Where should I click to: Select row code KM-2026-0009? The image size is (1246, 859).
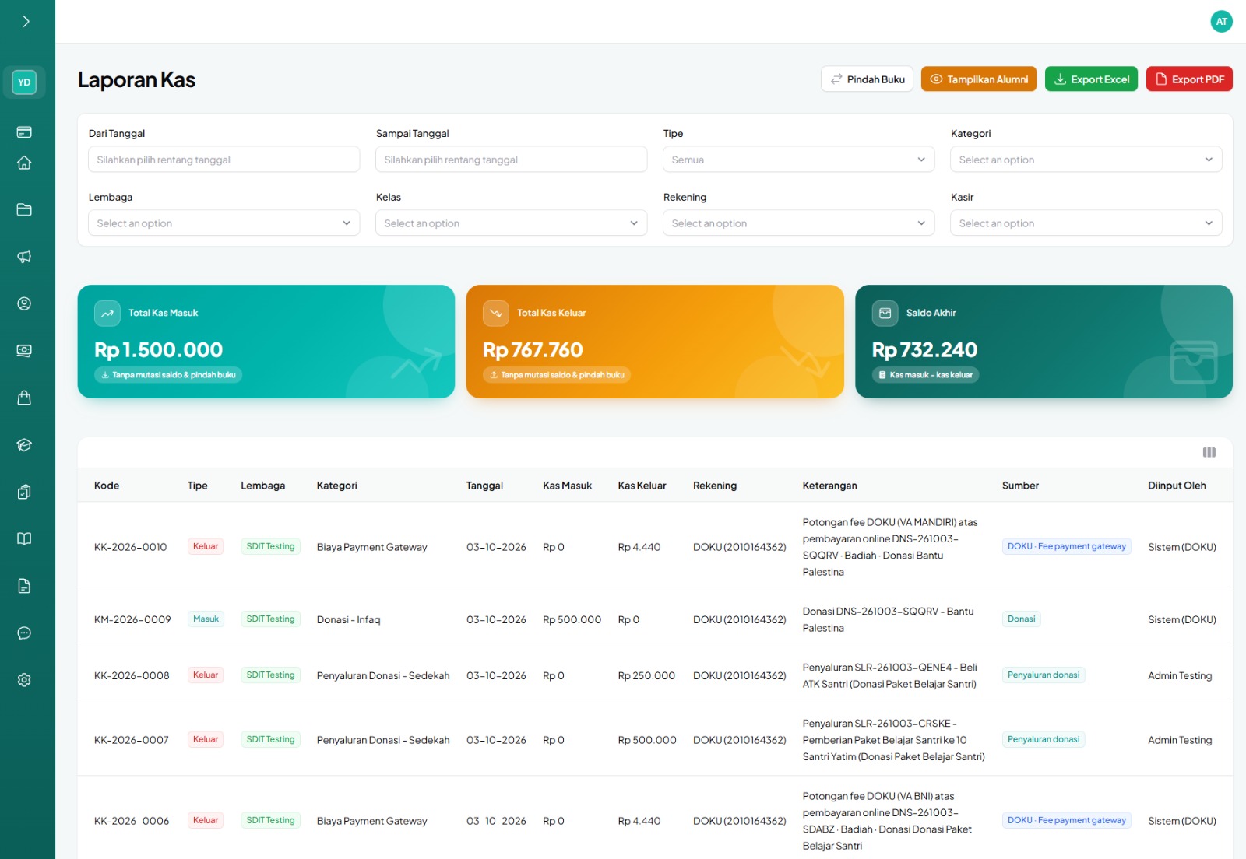tap(132, 619)
